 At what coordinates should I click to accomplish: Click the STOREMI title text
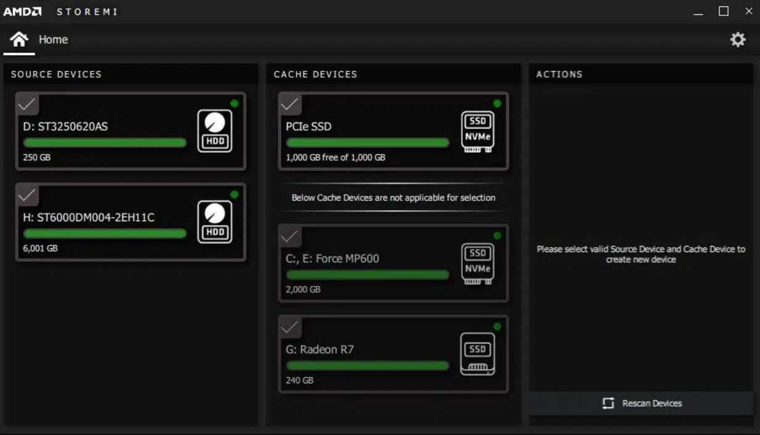click(87, 12)
